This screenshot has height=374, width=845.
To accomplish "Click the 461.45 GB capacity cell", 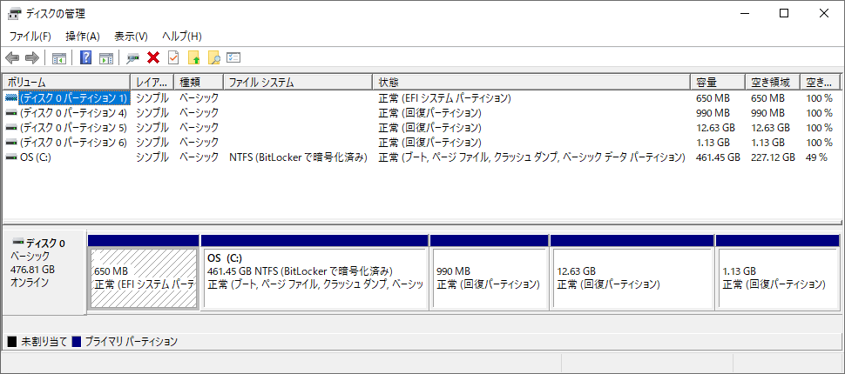I will [x=718, y=157].
